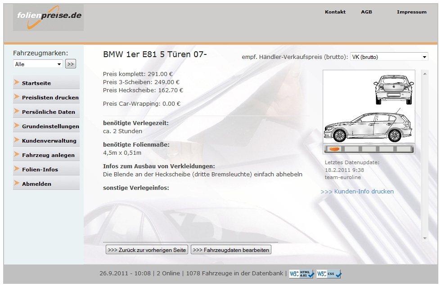
Task: Click the footer text 1078 Fahrzeuge in der Datenbank
Action: [x=234, y=273]
